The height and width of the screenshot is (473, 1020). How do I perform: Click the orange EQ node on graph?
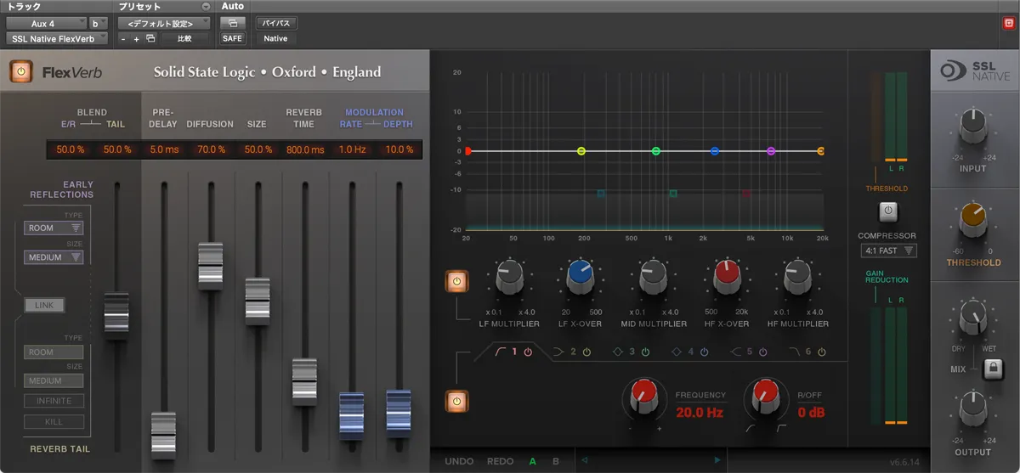click(x=821, y=151)
